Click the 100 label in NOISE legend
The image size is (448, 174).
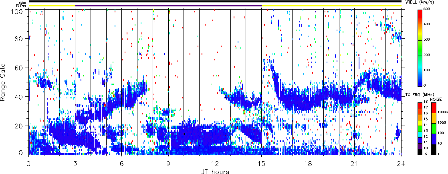tap(441, 133)
